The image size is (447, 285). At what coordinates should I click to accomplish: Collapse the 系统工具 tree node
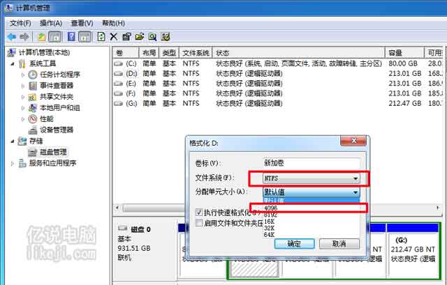point(13,64)
